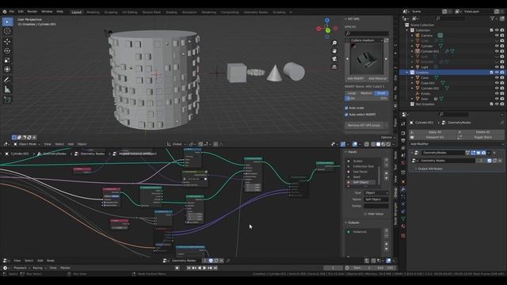Click the Add Material button
507x285 pixels.
[x=377, y=78]
